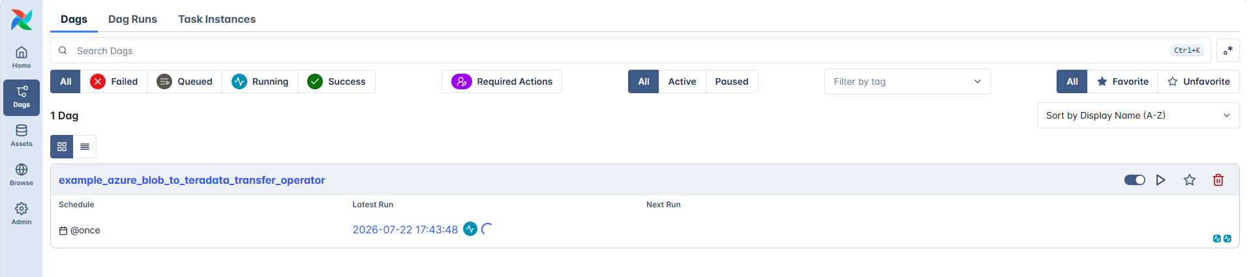The height and width of the screenshot is (277, 1247).
Task: Open the Airflow logo home link
Action: 22,20
